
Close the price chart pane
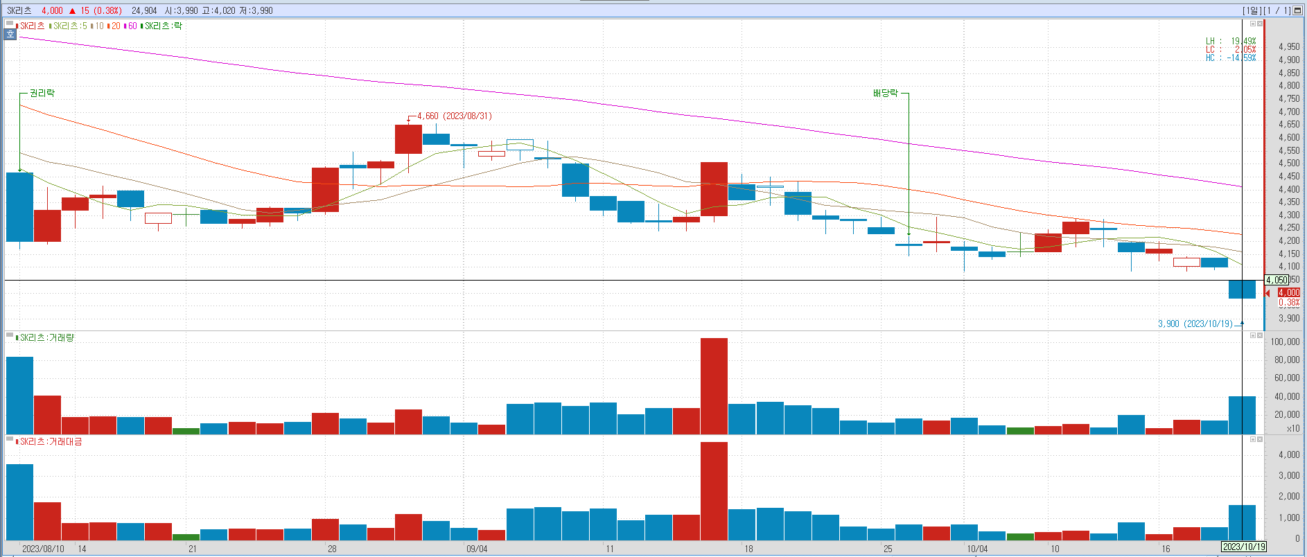pyautogui.click(x=1260, y=24)
